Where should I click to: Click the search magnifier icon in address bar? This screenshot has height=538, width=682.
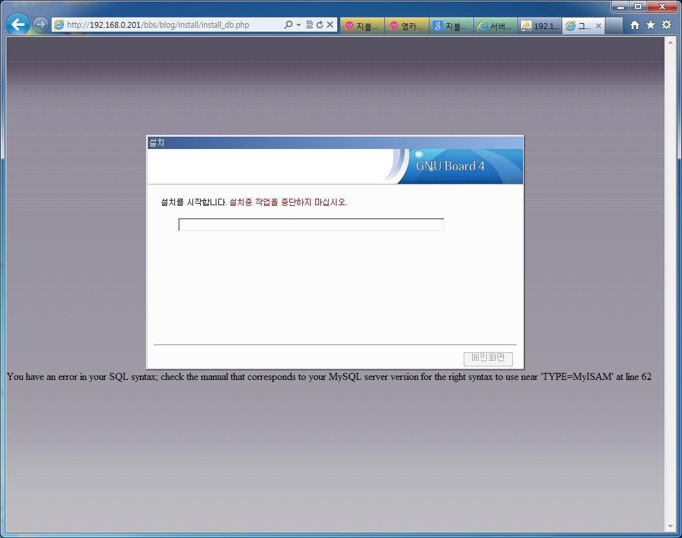288,25
